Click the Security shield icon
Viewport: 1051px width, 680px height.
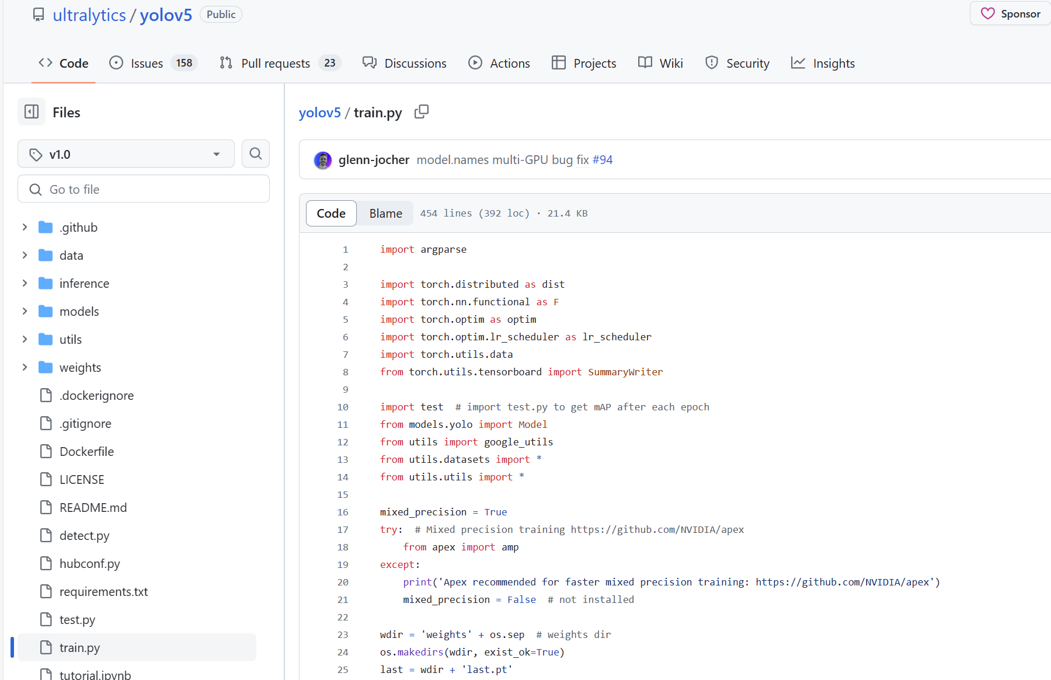pos(712,62)
